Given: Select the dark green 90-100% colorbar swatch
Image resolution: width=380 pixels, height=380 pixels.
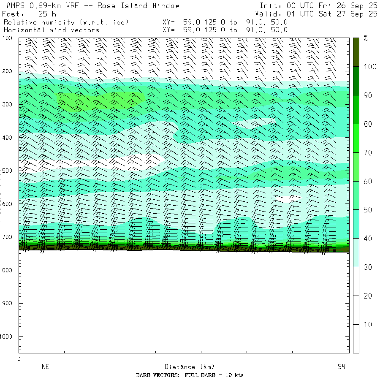Looking at the screenshot, I should pyautogui.click(x=356, y=81).
